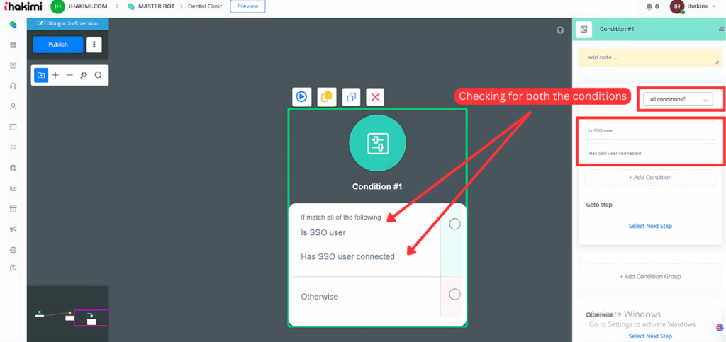Click the blue duplicate icon above the node
726x342 pixels.
point(351,97)
